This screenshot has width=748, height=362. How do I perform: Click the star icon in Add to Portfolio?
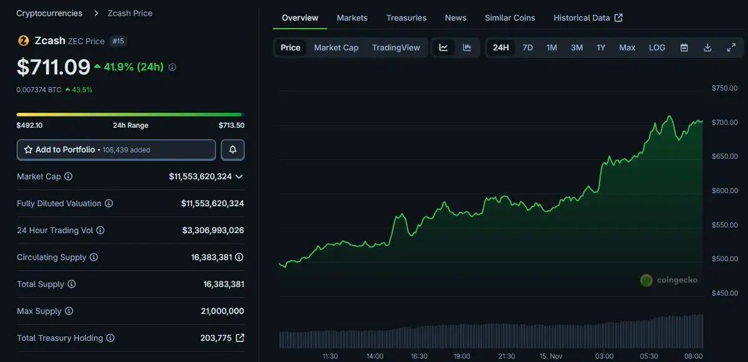28,150
